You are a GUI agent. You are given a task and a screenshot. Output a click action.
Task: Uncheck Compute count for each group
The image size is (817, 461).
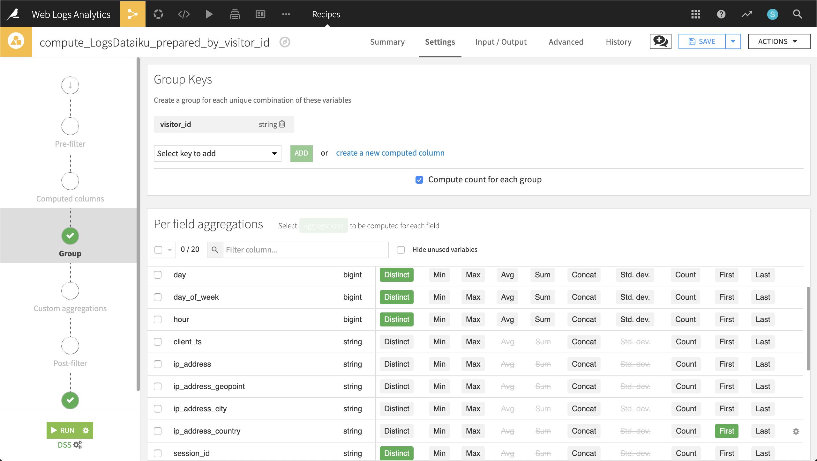[419, 180]
